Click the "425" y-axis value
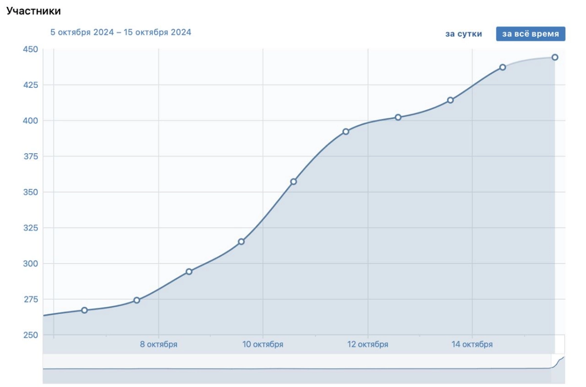 click(x=30, y=85)
